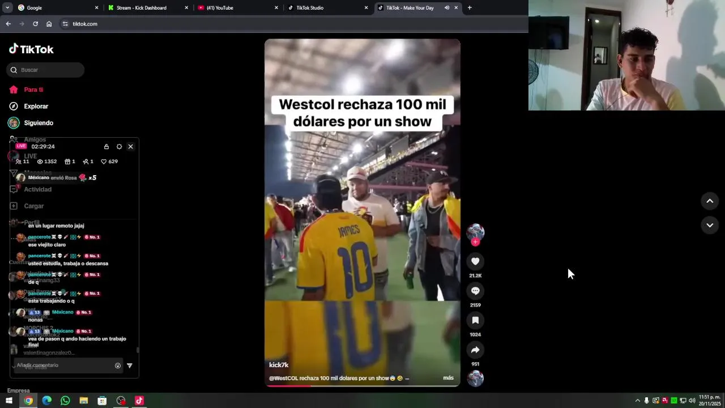Click the "ese viejito claro" chat message

(x=47, y=245)
